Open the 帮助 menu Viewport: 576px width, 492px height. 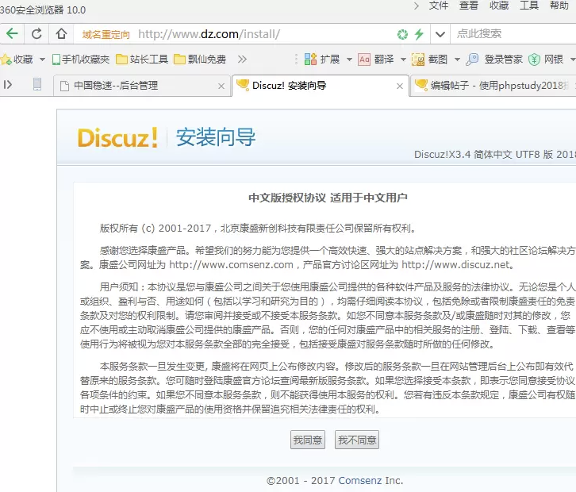coord(559,6)
